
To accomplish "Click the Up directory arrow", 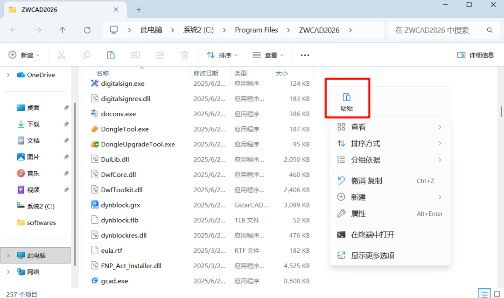I will 63,30.
